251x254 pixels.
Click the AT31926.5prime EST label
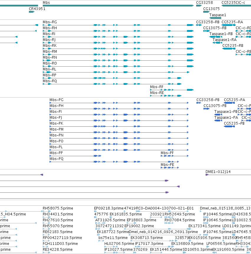tap(110, 220)
